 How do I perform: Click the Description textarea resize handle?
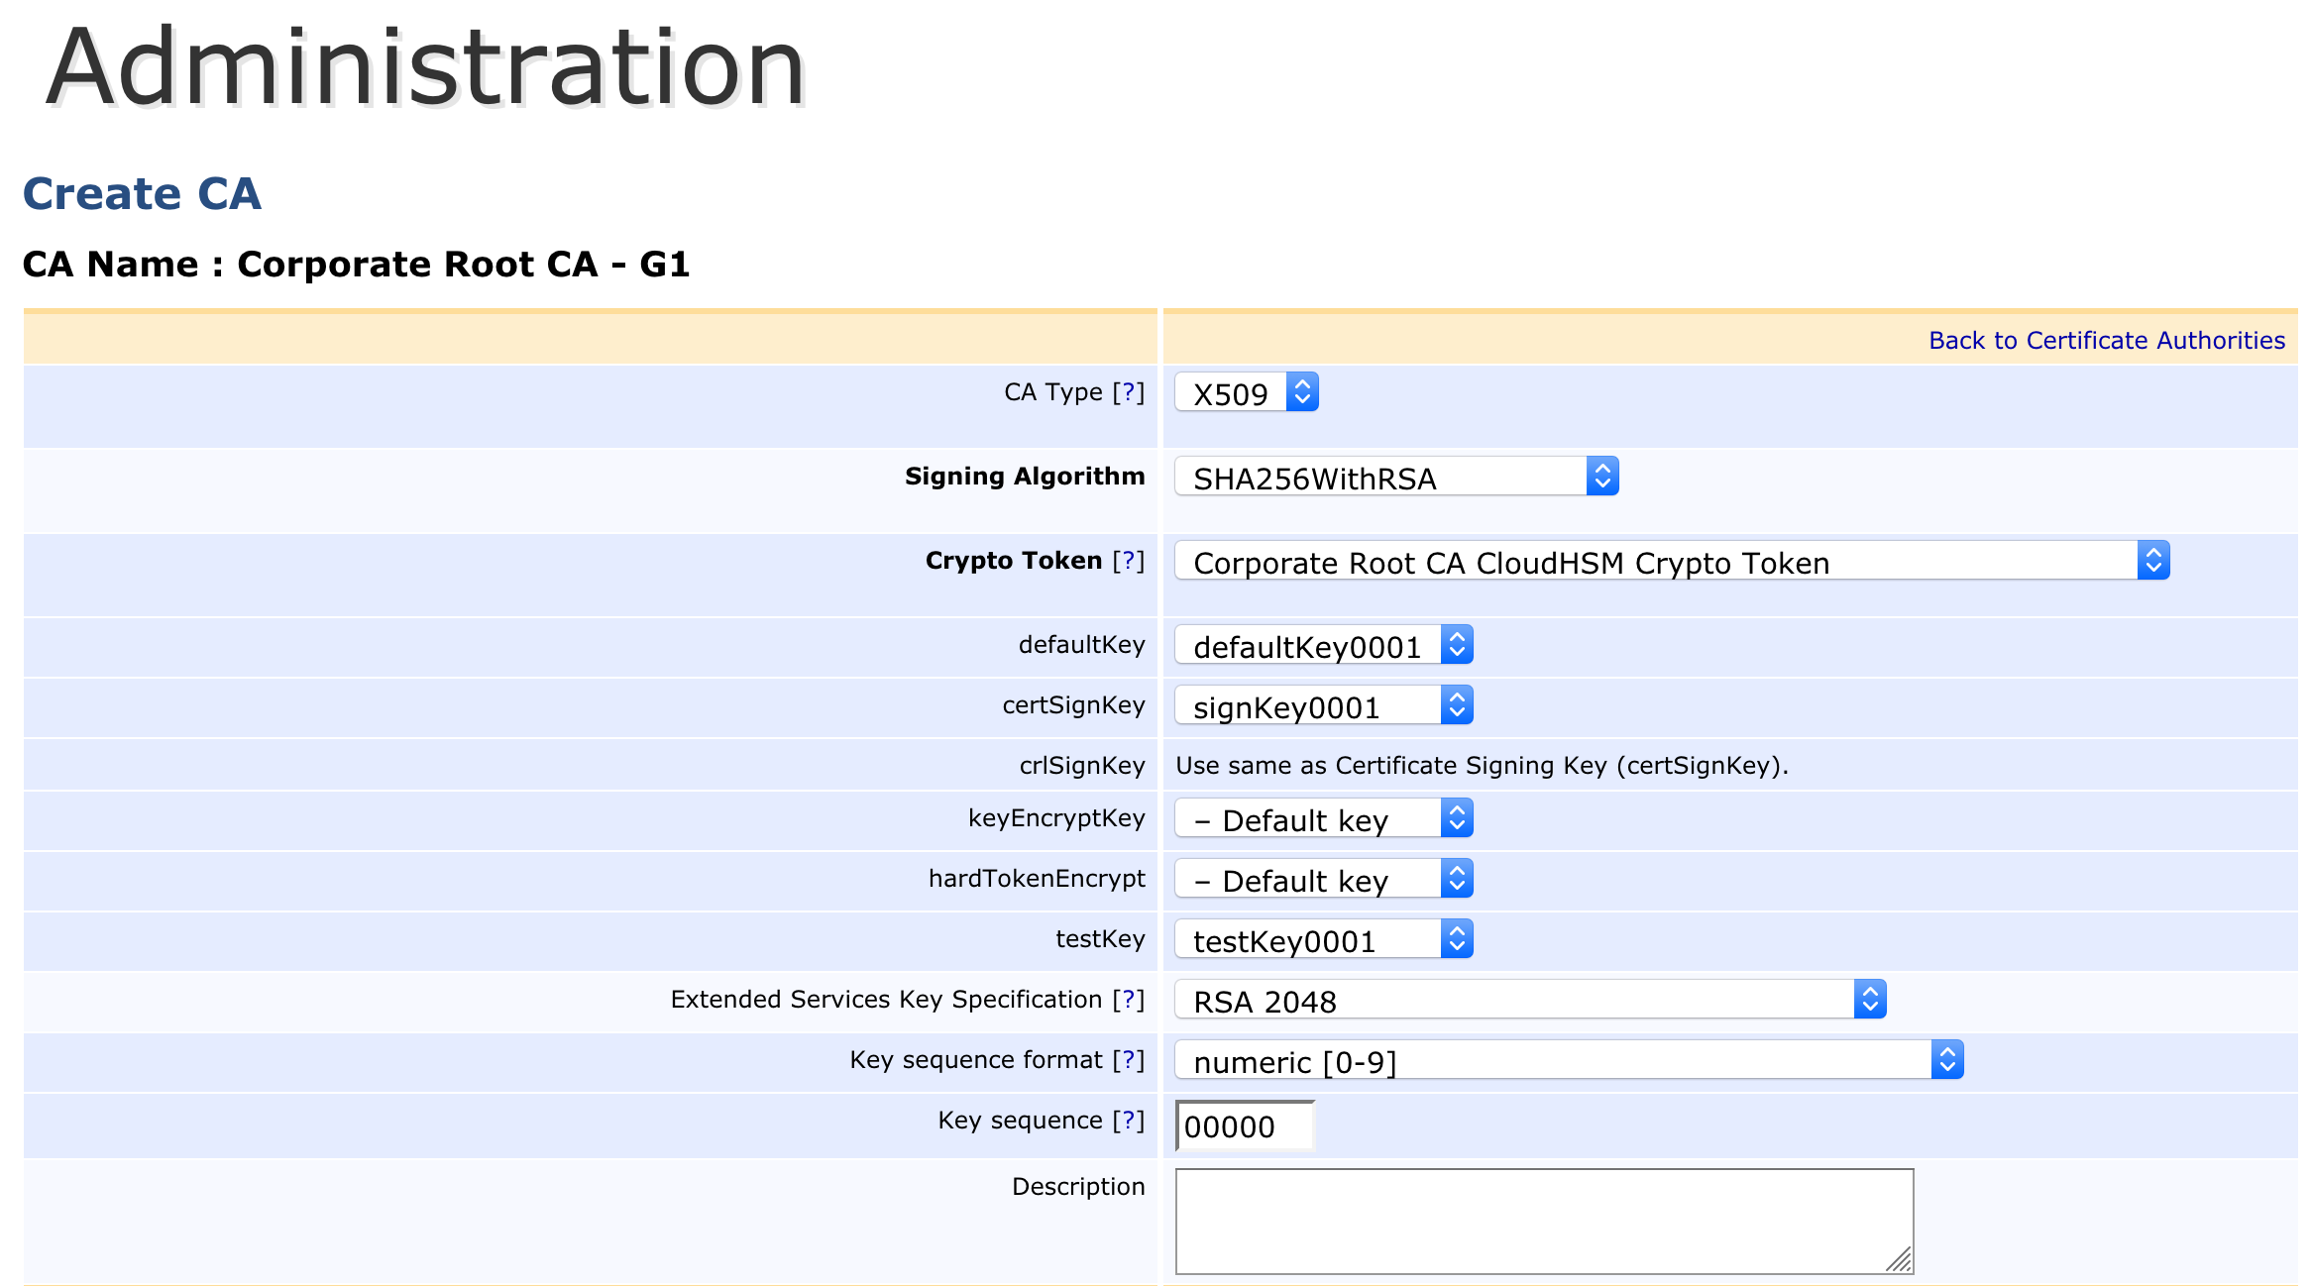click(1899, 1259)
